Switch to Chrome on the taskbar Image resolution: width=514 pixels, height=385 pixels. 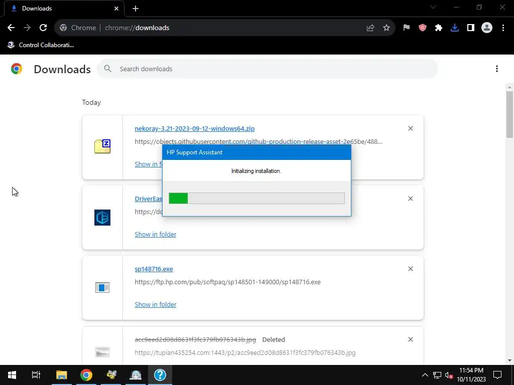pos(86,375)
